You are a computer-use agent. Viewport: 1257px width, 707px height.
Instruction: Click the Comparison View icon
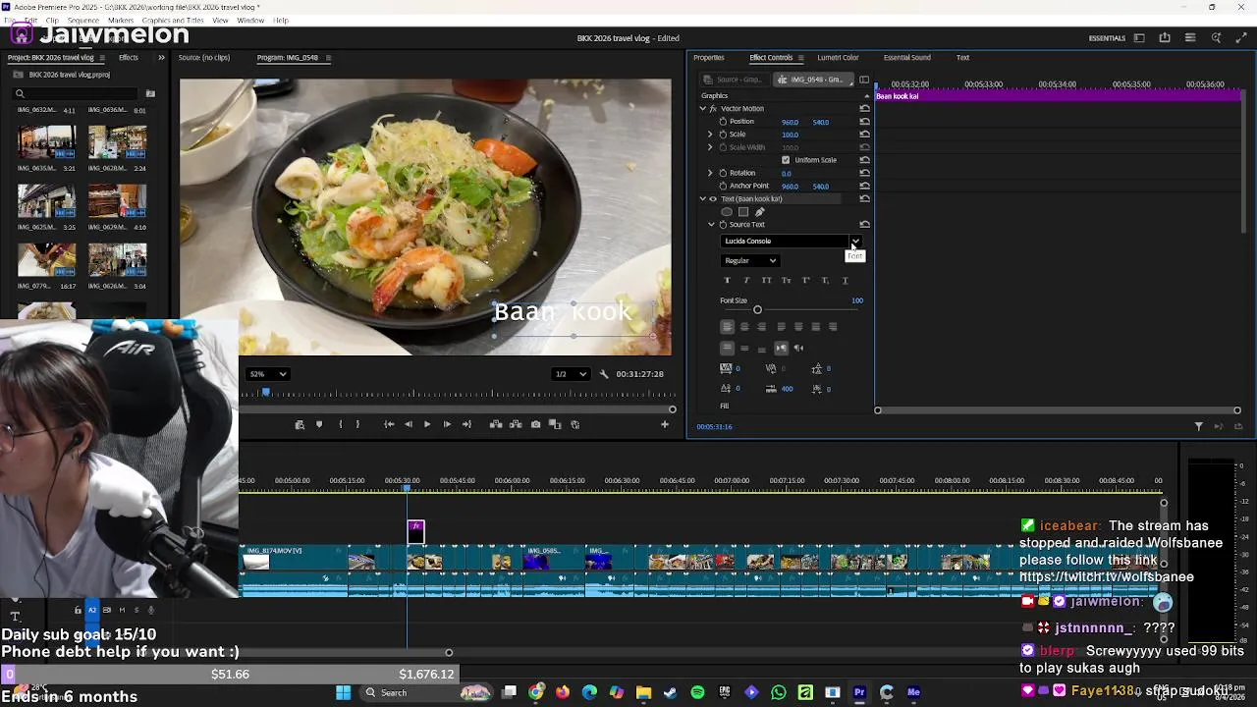(x=555, y=424)
